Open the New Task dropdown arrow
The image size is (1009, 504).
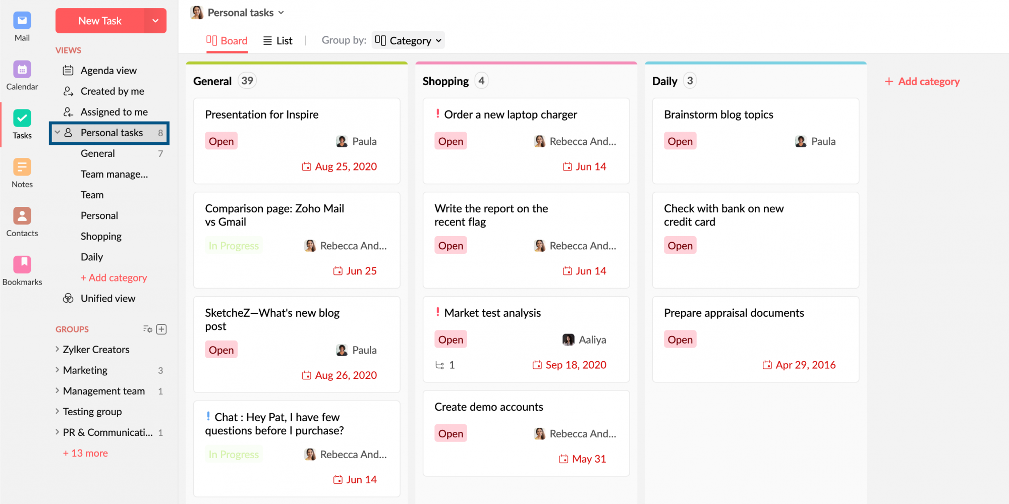click(x=155, y=21)
